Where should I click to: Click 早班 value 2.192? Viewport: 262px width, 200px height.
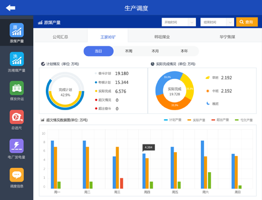click(x=227, y=78)
